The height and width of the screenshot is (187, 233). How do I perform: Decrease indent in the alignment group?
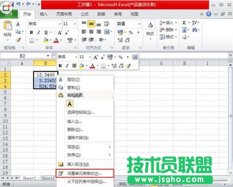tap(84, 40)
